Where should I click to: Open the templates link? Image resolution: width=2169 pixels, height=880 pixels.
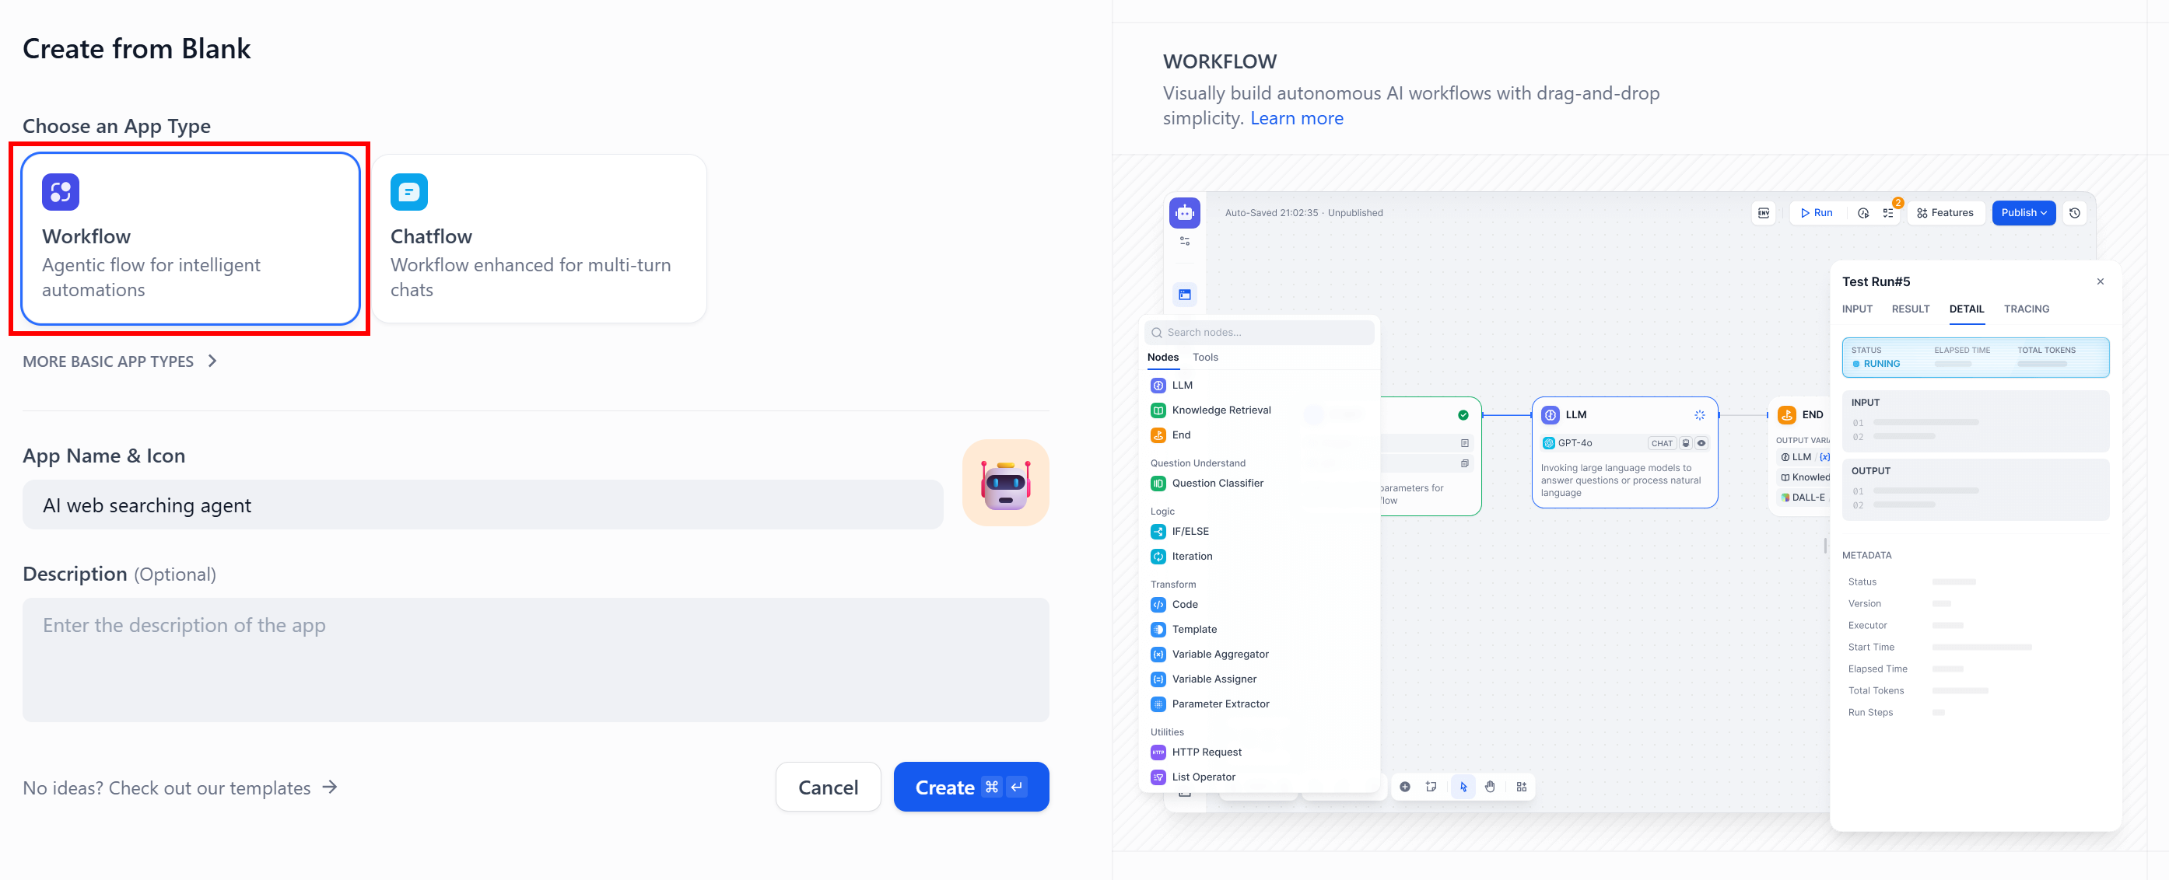180,787
